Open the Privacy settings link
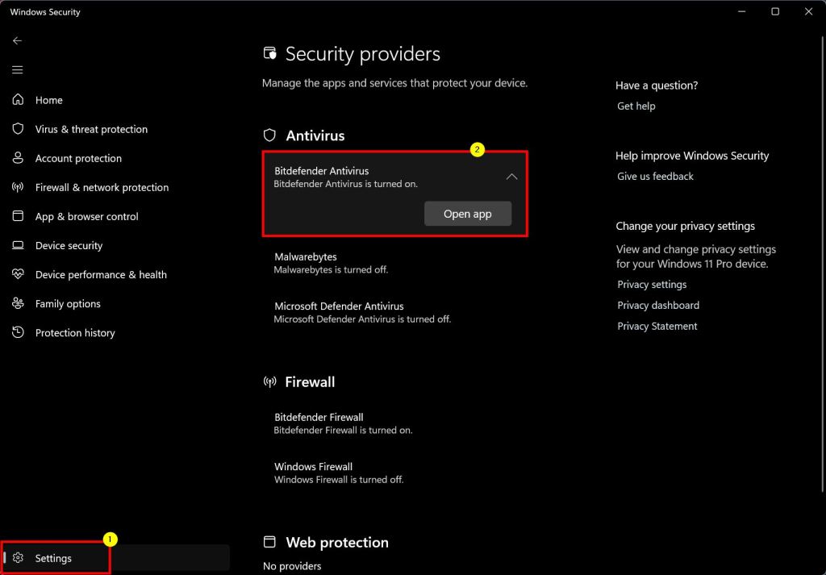The width and height of the screenshot is (826, 575). click(x=652, y=285)
